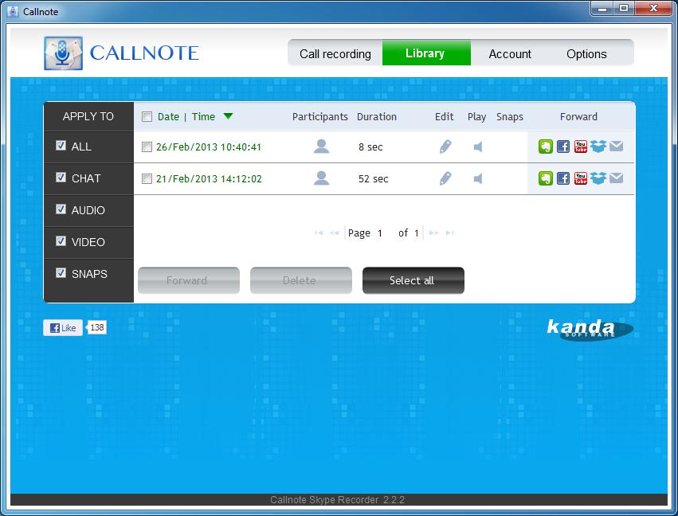This screenshot has width=678, height=516.
Task: Send the 26/Feb/2013 recording to Dropbox
Action: 598,147
